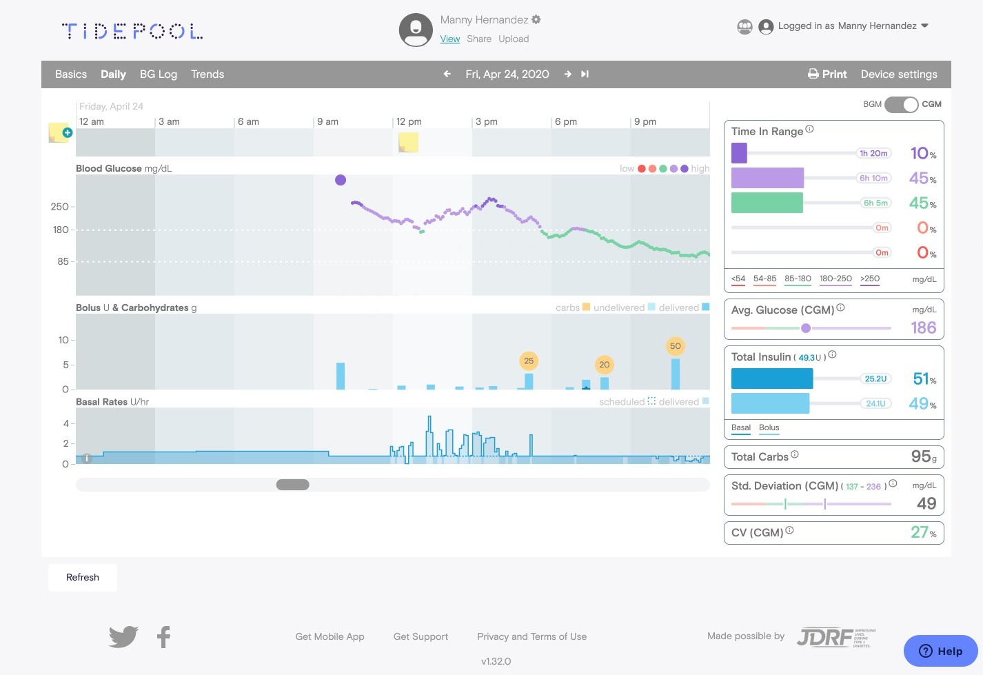
Task: Click the add note plus icon
Action: point(67,132)
